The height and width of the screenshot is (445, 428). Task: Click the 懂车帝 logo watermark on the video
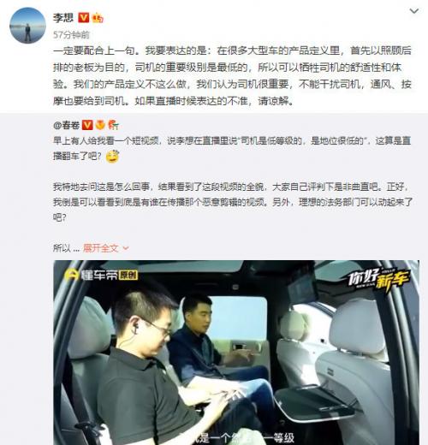click(x=92, y=275)
